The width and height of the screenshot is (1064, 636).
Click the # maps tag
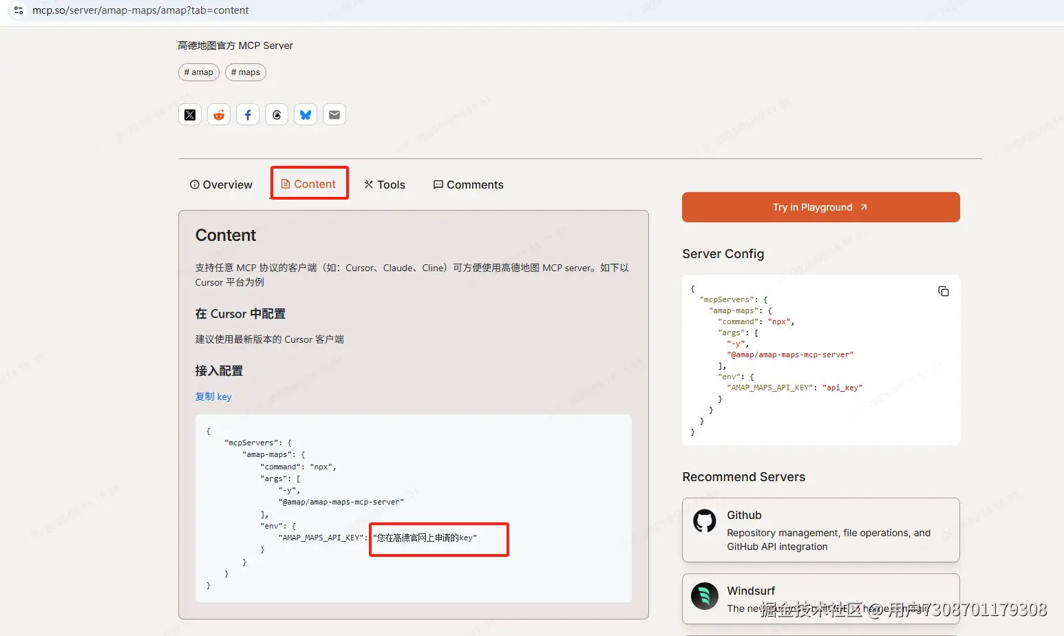click(x=246, y=72)
